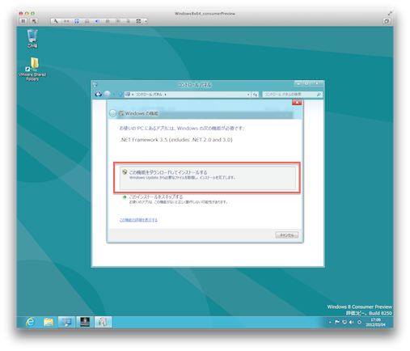Click the search magnifier icon in Control Panel
This screenshot has height=351, width=410.
point(319,95)
